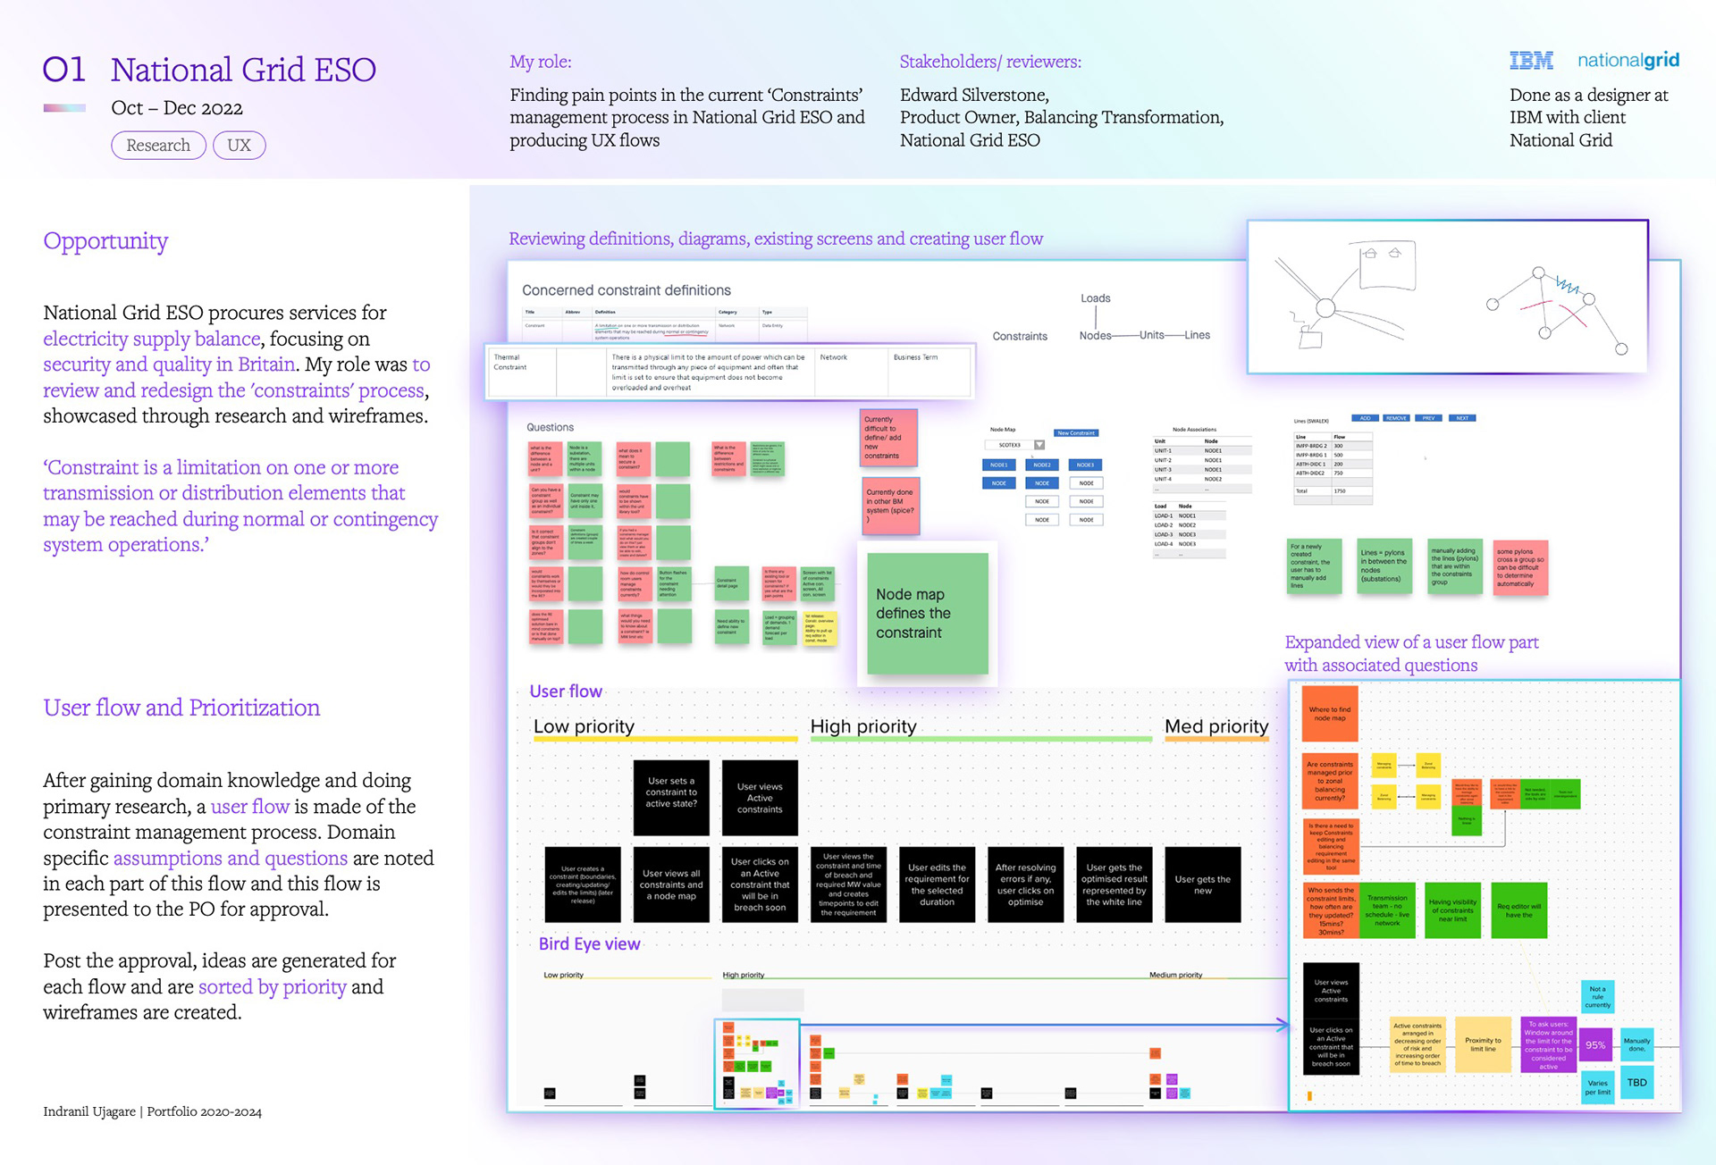Click the blue NODE2 button
Viewport: 1716px width, 1165px height.
click(x=1042, y=465)
